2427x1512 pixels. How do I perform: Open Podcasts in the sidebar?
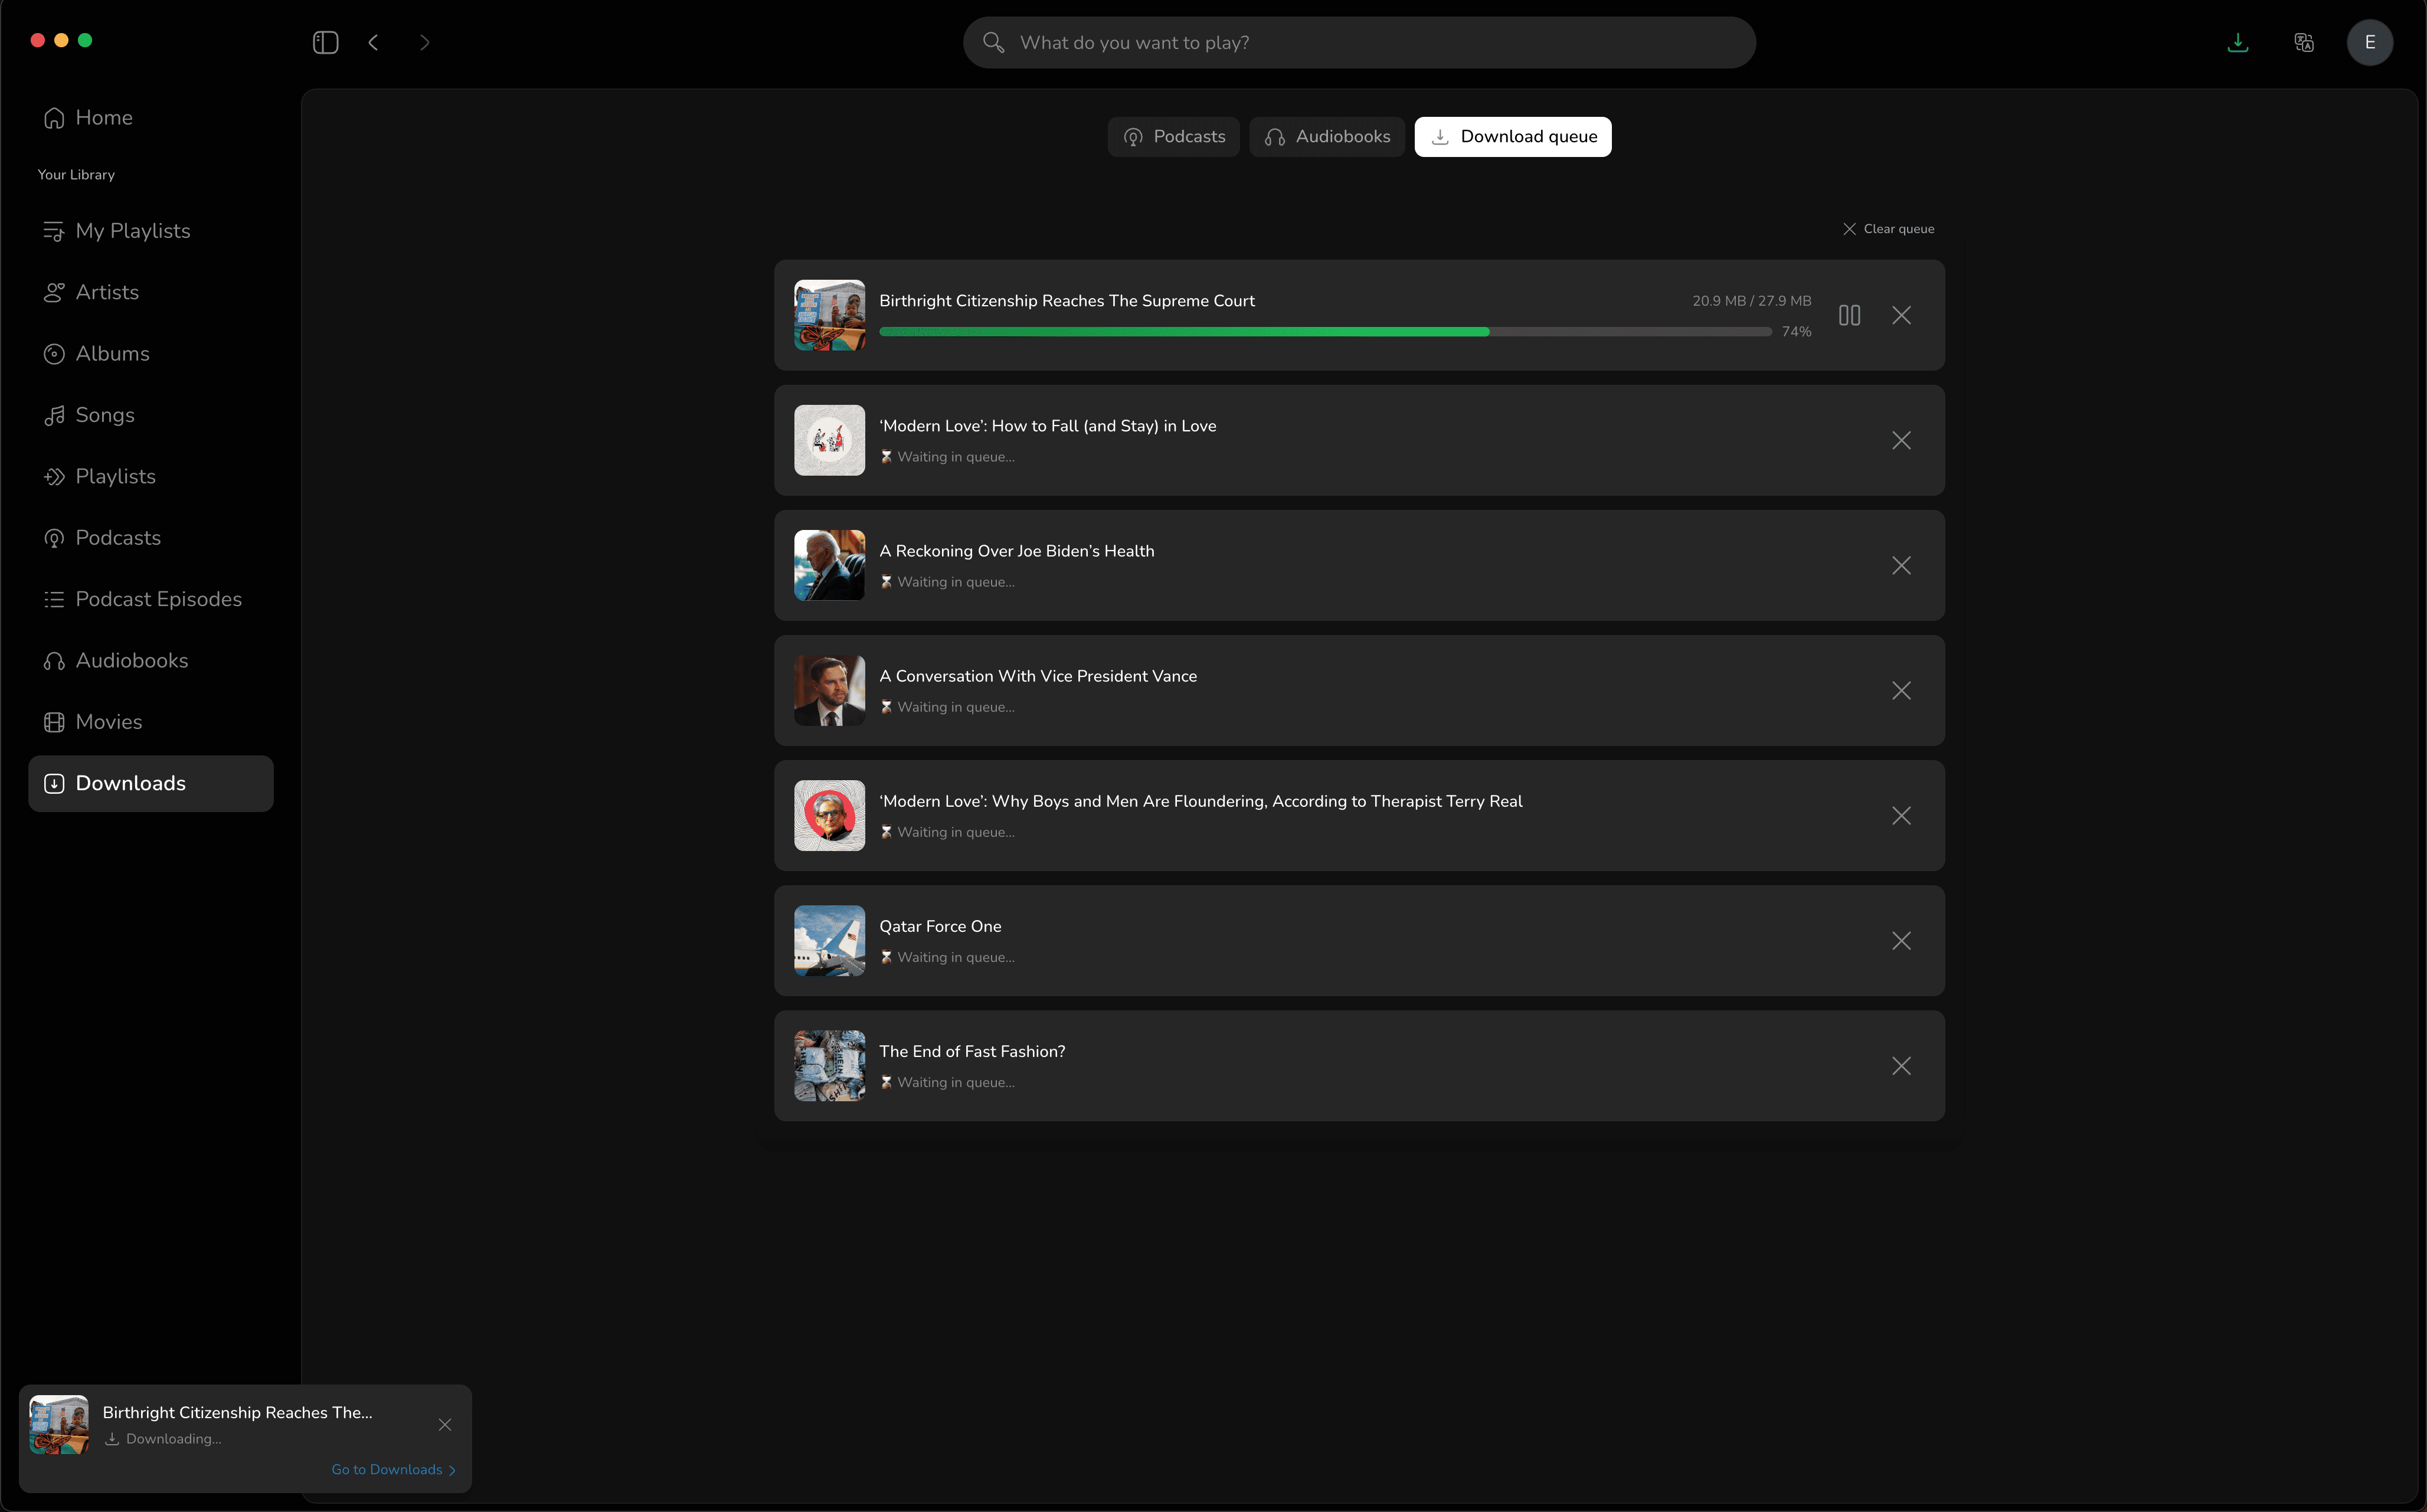(x=150, y=537)
